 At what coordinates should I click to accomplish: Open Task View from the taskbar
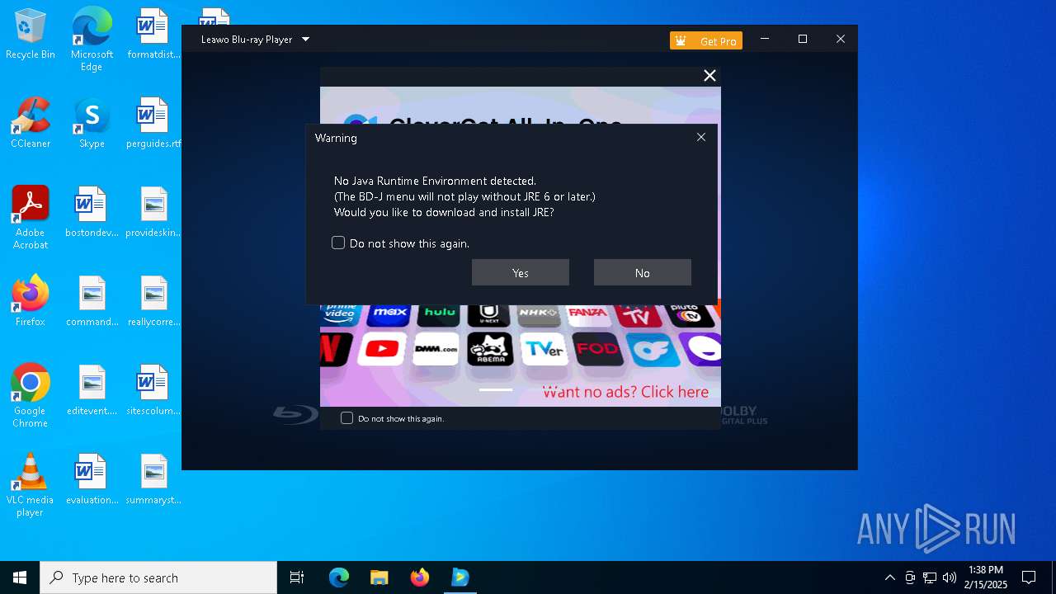(x=297, y=577)
